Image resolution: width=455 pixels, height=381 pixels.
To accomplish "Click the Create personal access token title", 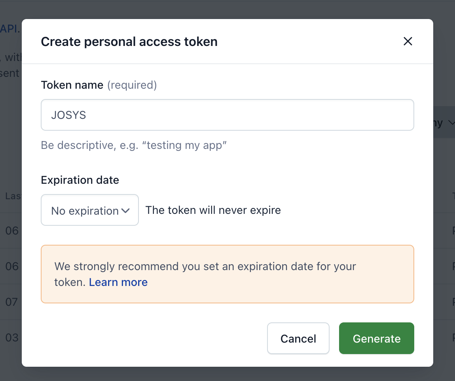I will 129,42.
